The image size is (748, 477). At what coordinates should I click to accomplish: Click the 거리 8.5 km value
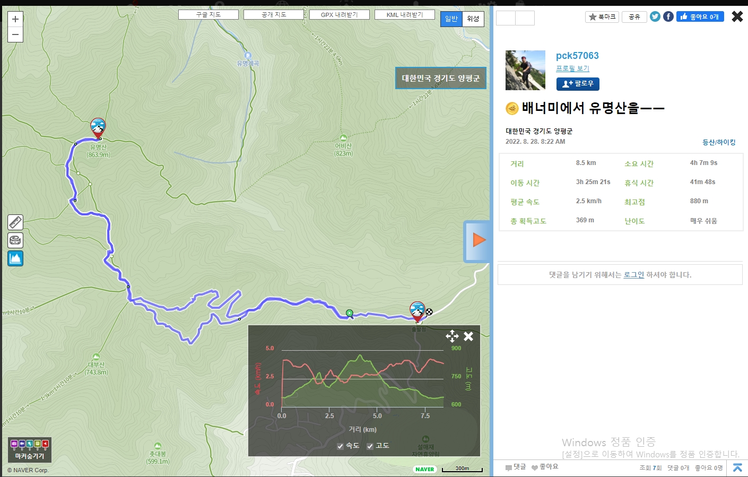tap(586, 163)
